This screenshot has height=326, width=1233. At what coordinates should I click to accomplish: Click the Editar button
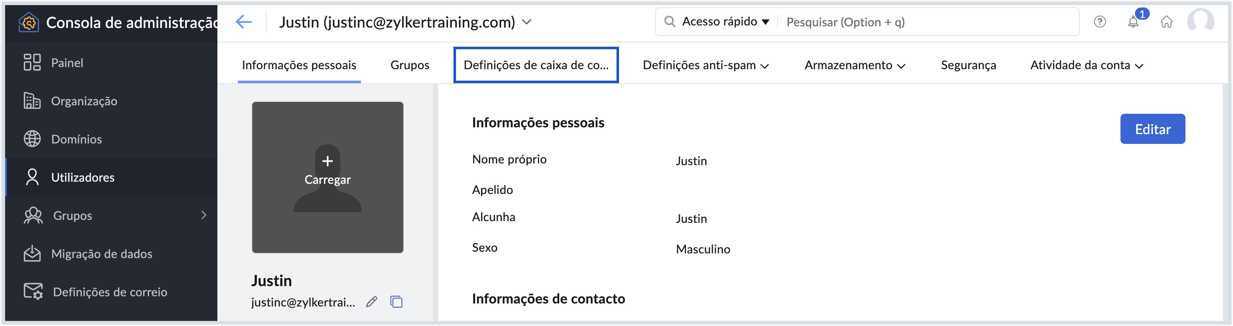point(1152,129)
